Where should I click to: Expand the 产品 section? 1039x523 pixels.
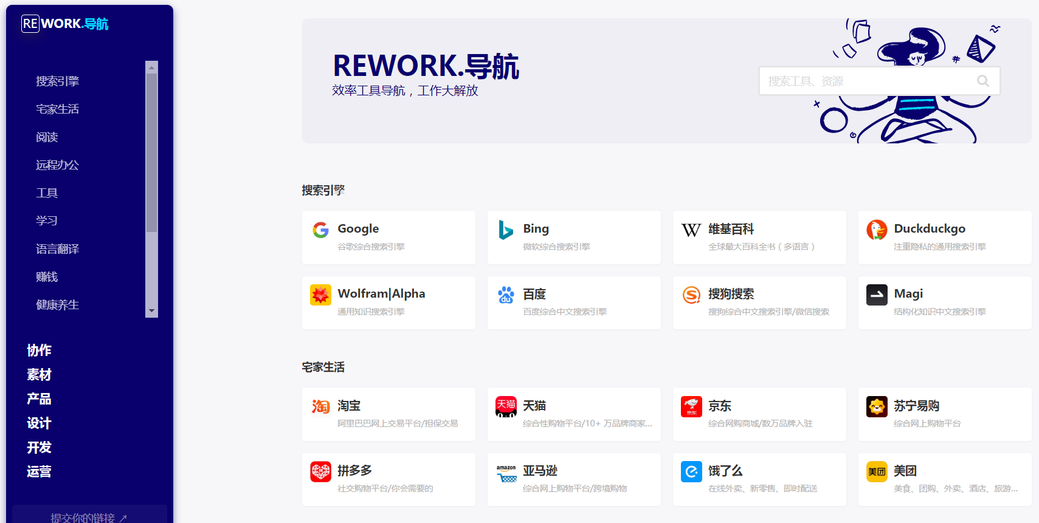(x=39, y=399)
